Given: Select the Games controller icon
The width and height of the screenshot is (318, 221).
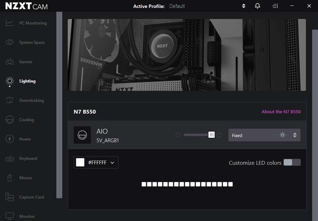Looking at the screenshot, I should 10,62.
